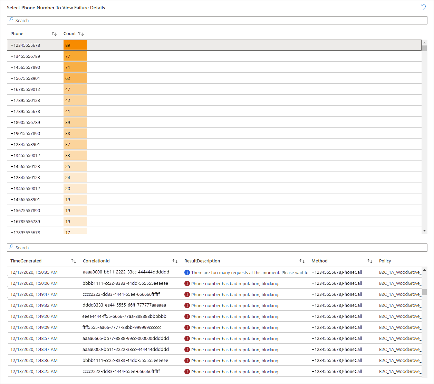This screenshot has height=384, width=434.
Task: Click the count cell showing 89
Action: [75, 45]
